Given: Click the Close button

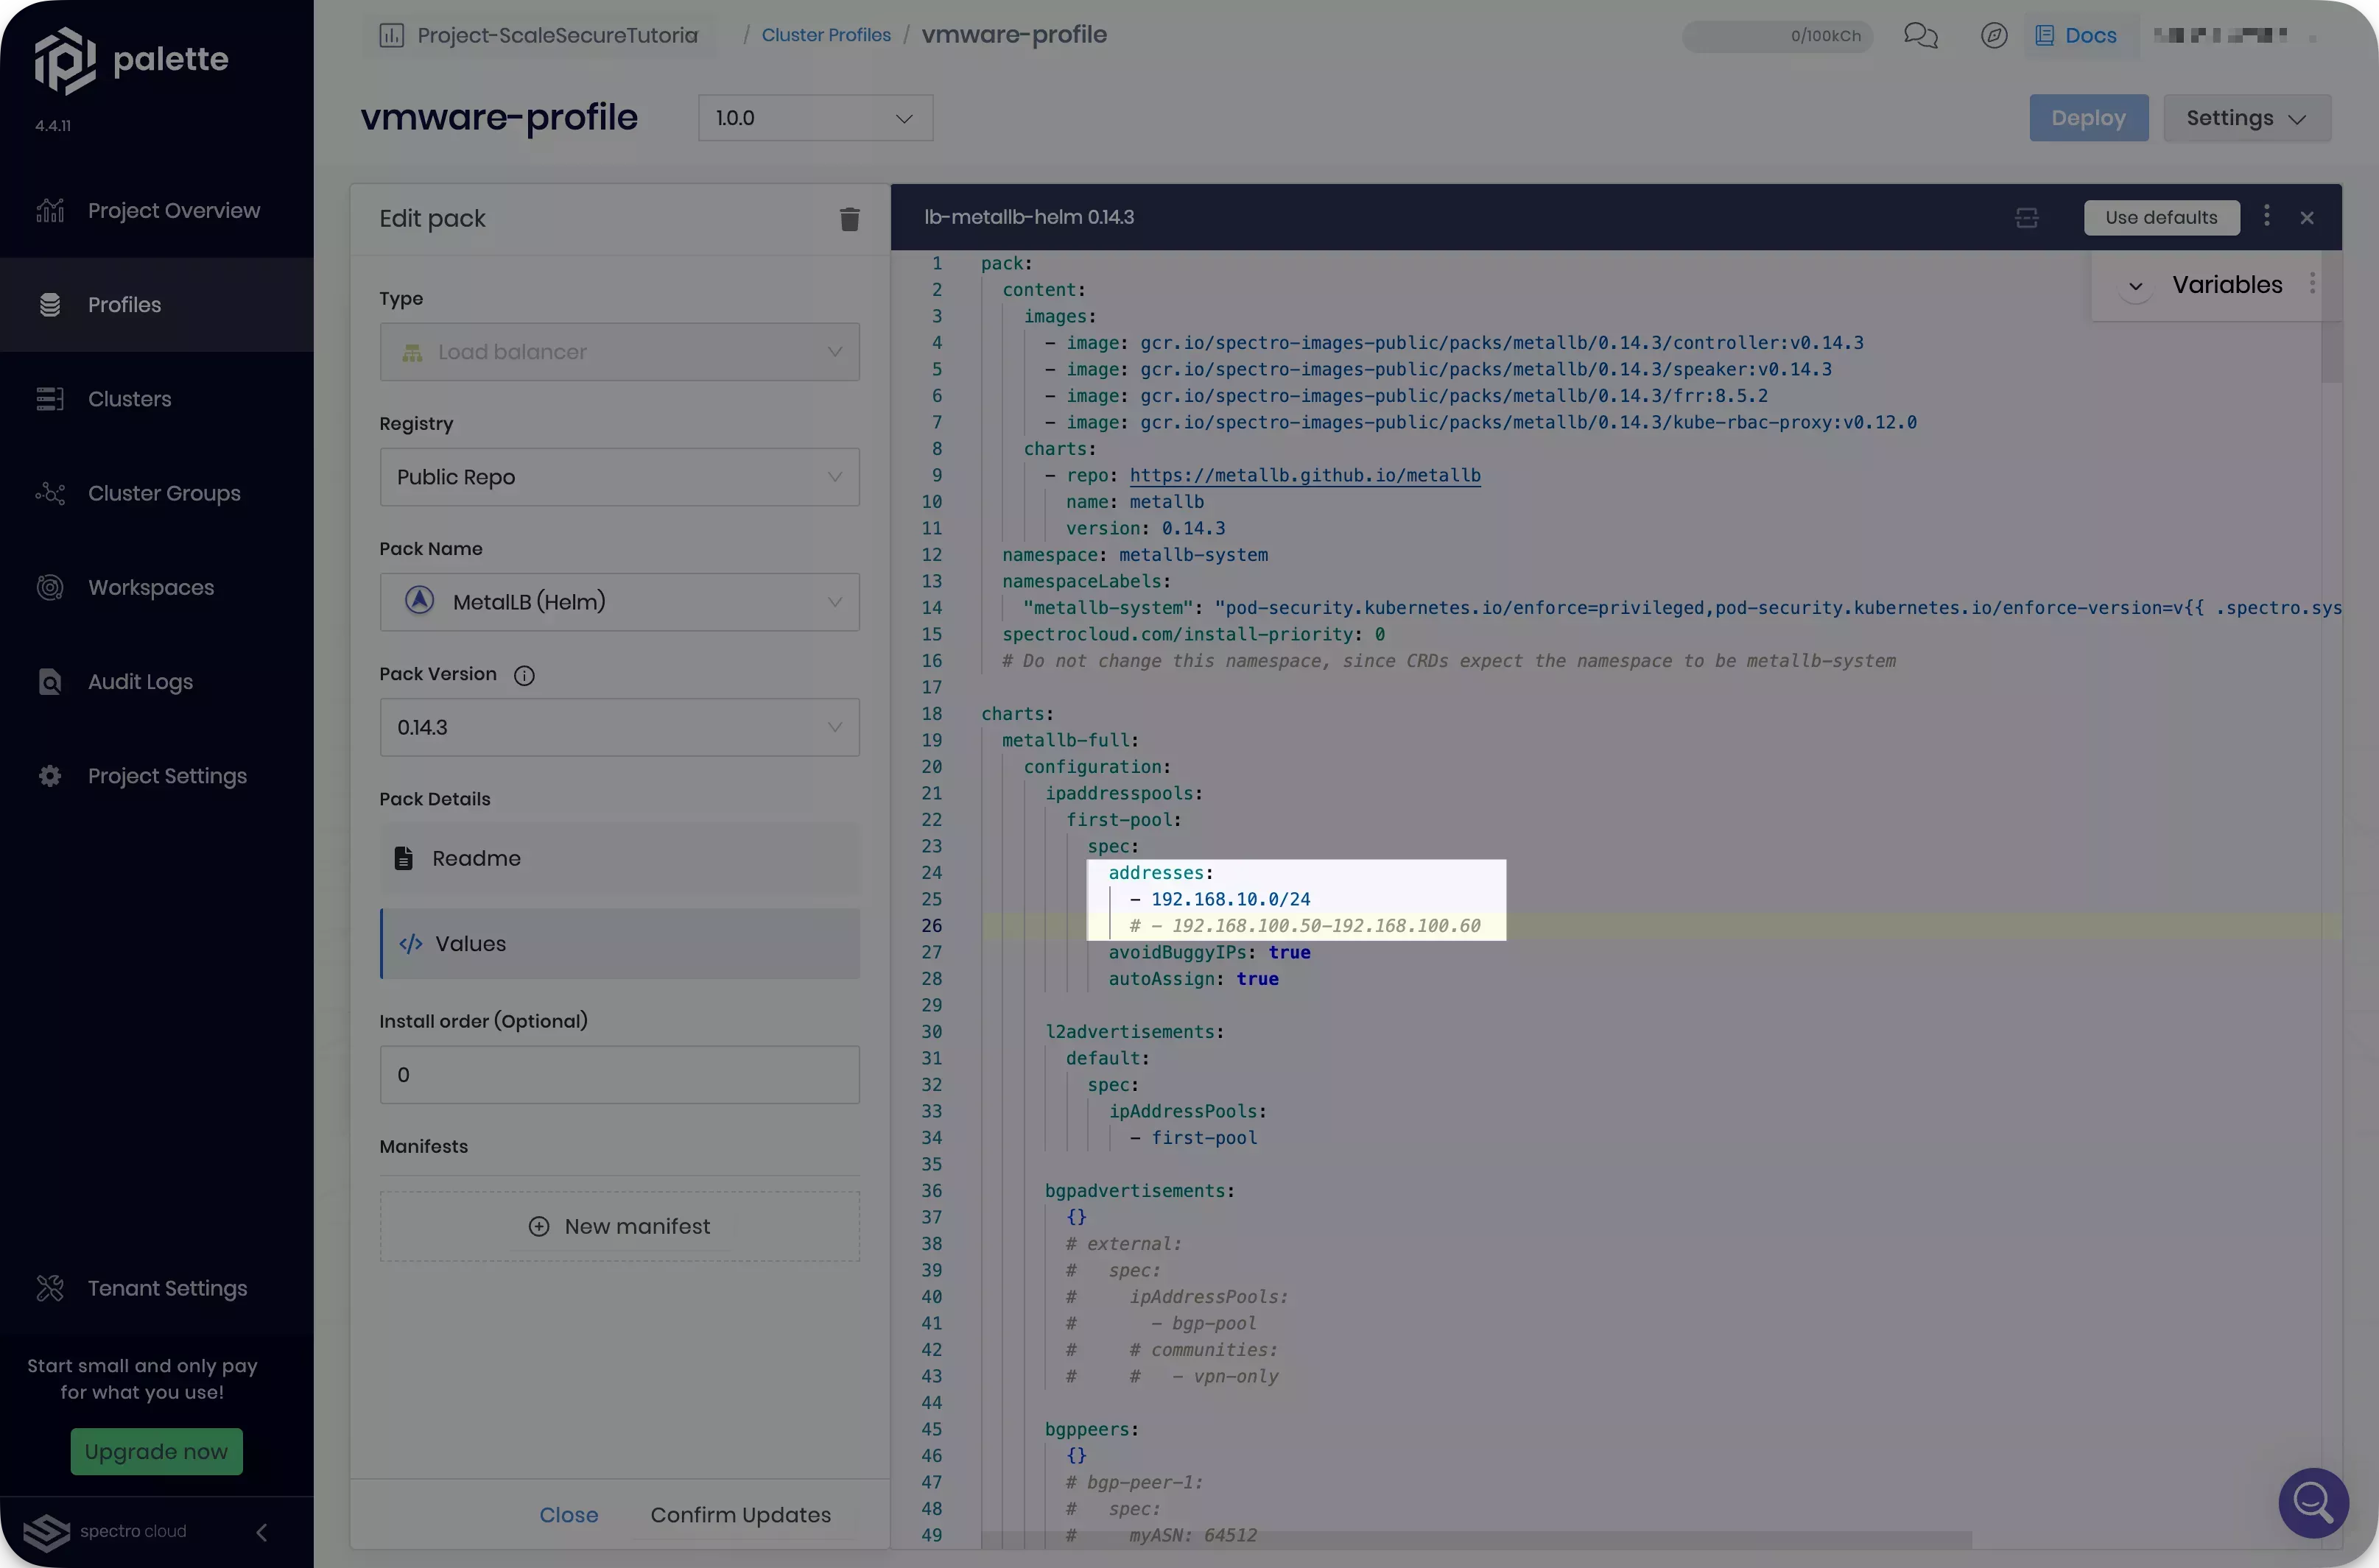Looking at the screenshot, I should pos(569,1515).
